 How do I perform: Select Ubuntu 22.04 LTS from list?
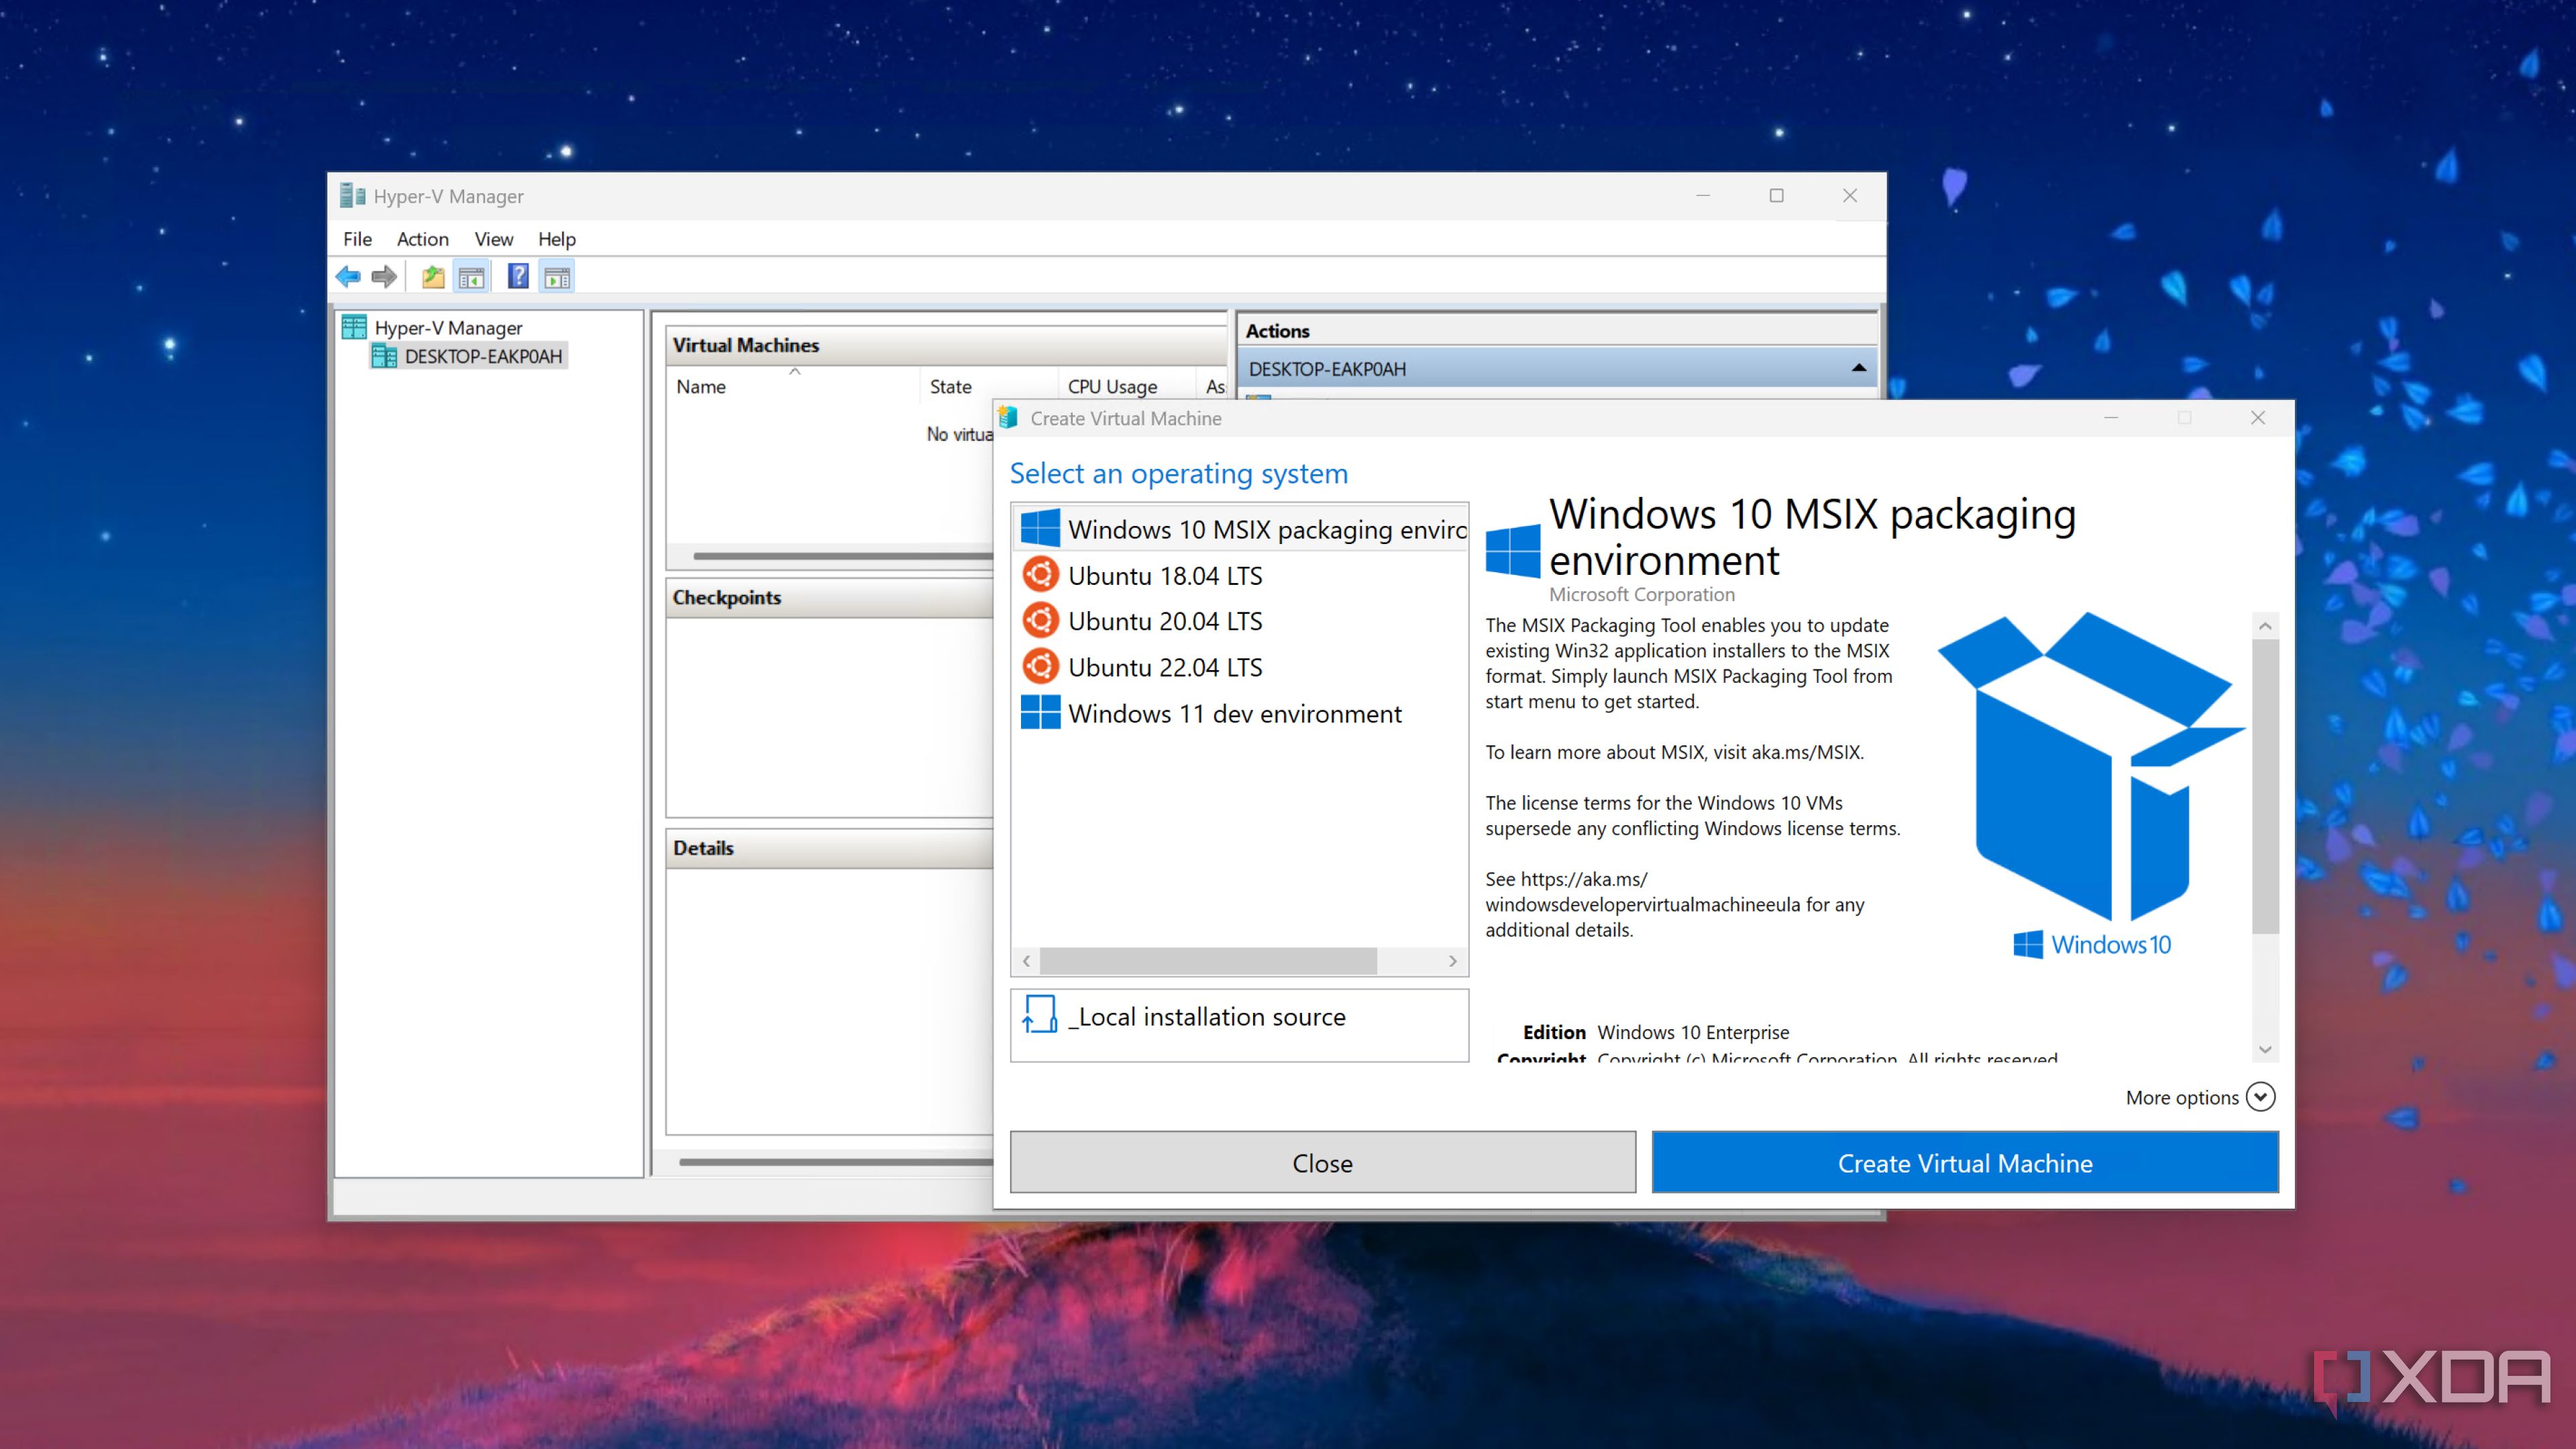point(1239,667)
